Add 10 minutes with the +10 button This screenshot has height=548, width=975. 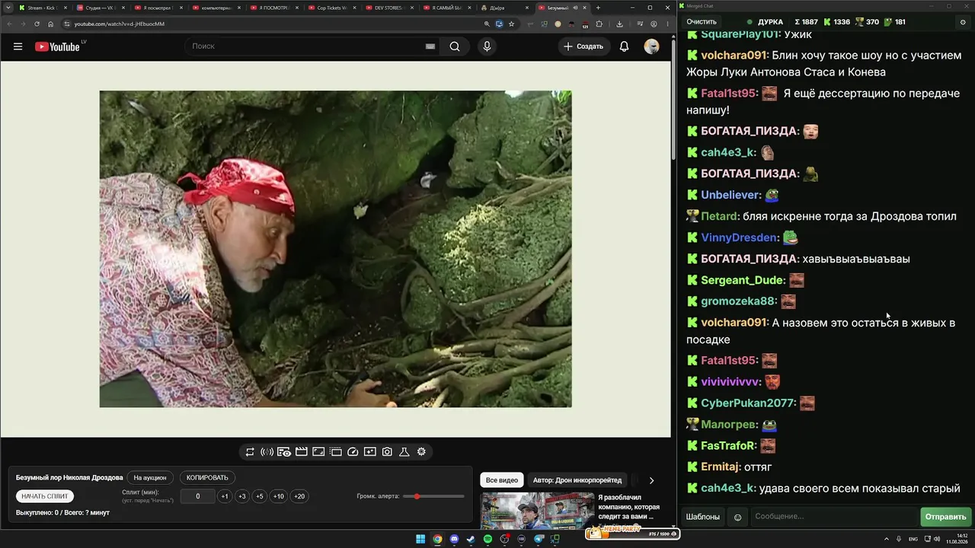(x=279, y=496)
